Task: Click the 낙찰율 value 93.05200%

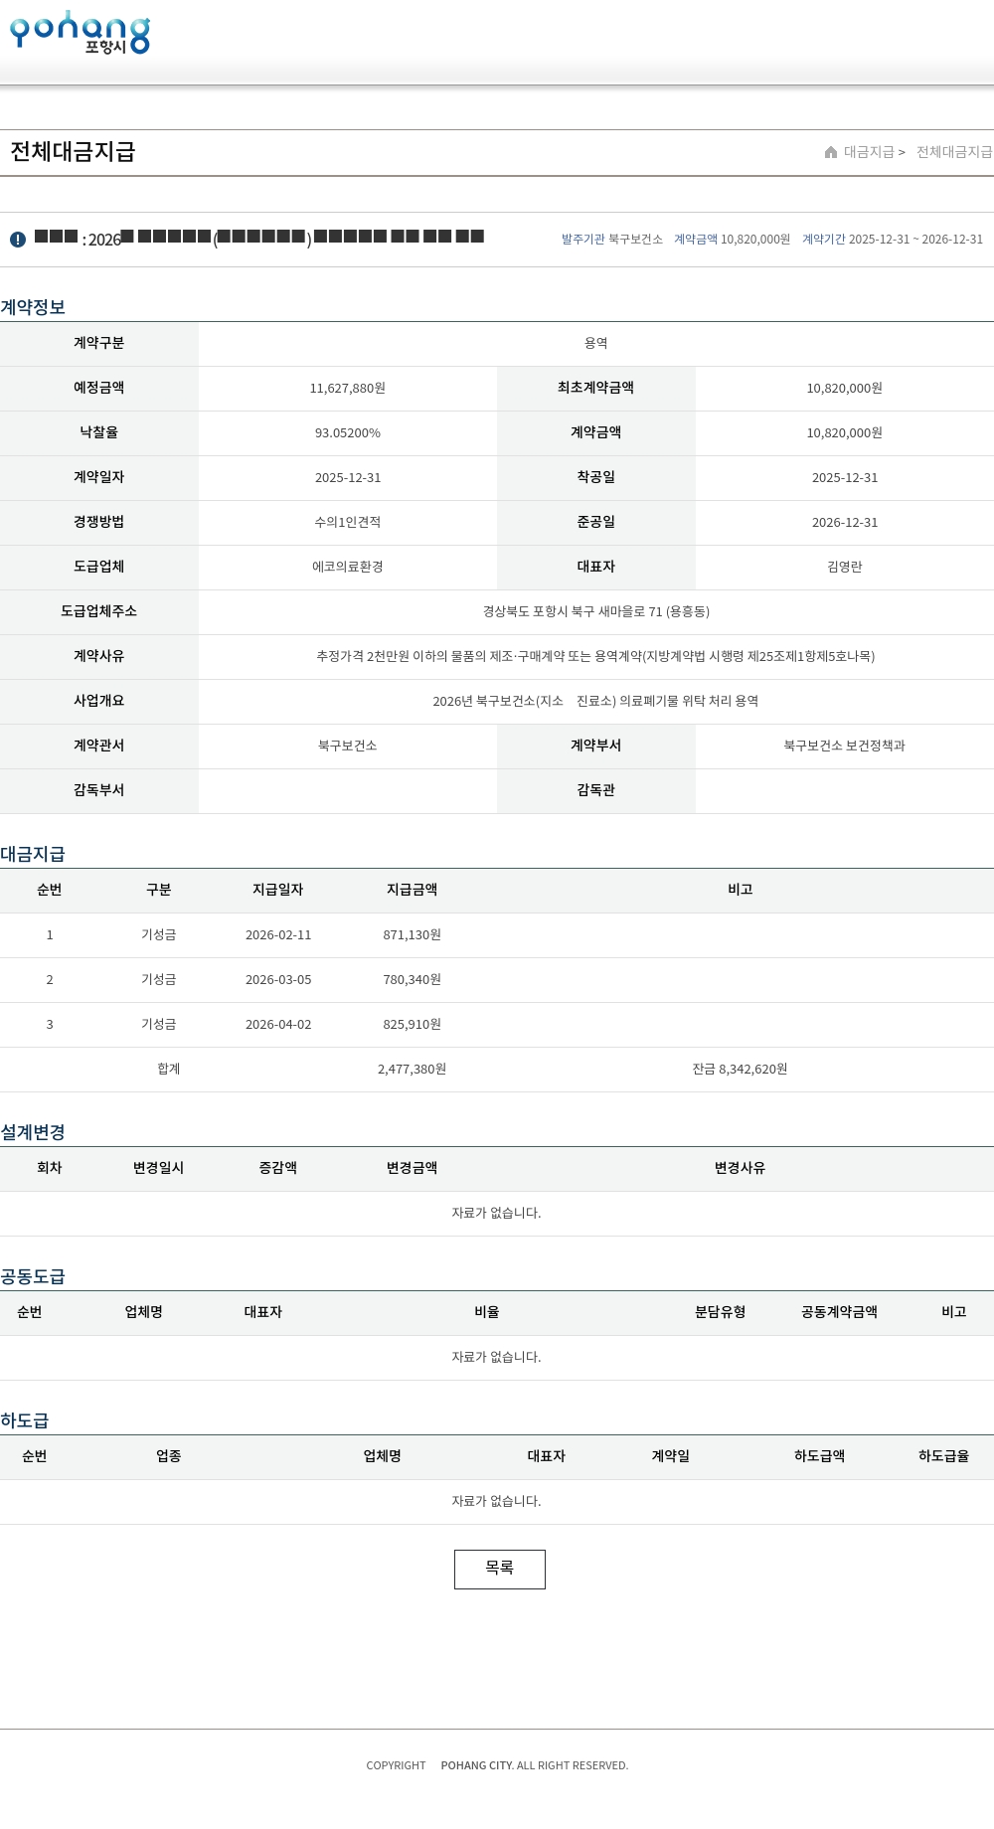Action: coord(348,433)
